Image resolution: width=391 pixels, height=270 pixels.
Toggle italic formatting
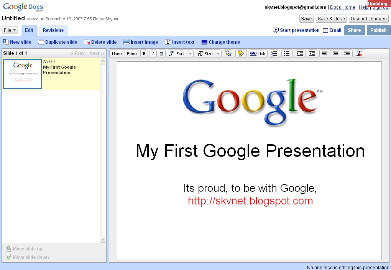click(x=153, y=54)
